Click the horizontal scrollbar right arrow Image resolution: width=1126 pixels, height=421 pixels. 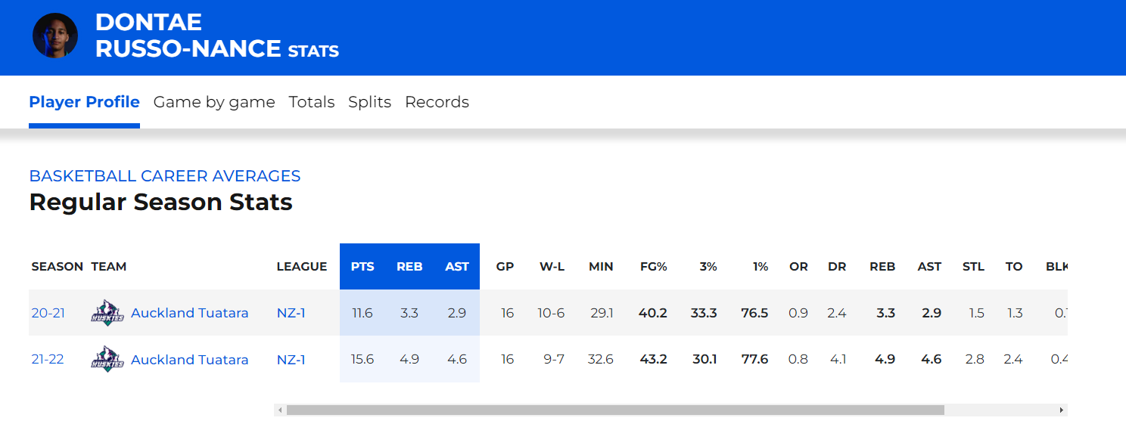tap(1062, 410)
